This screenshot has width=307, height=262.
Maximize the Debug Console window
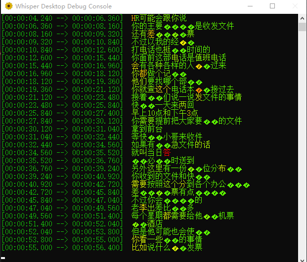[x=272, y=6]
